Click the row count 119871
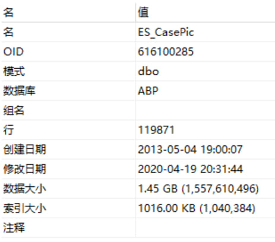Screen dimensions: 275x242 [x=156, y=130]
